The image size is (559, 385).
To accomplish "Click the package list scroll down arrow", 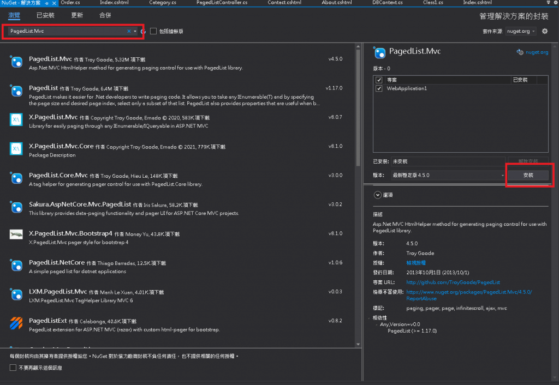I will [358, 345].
